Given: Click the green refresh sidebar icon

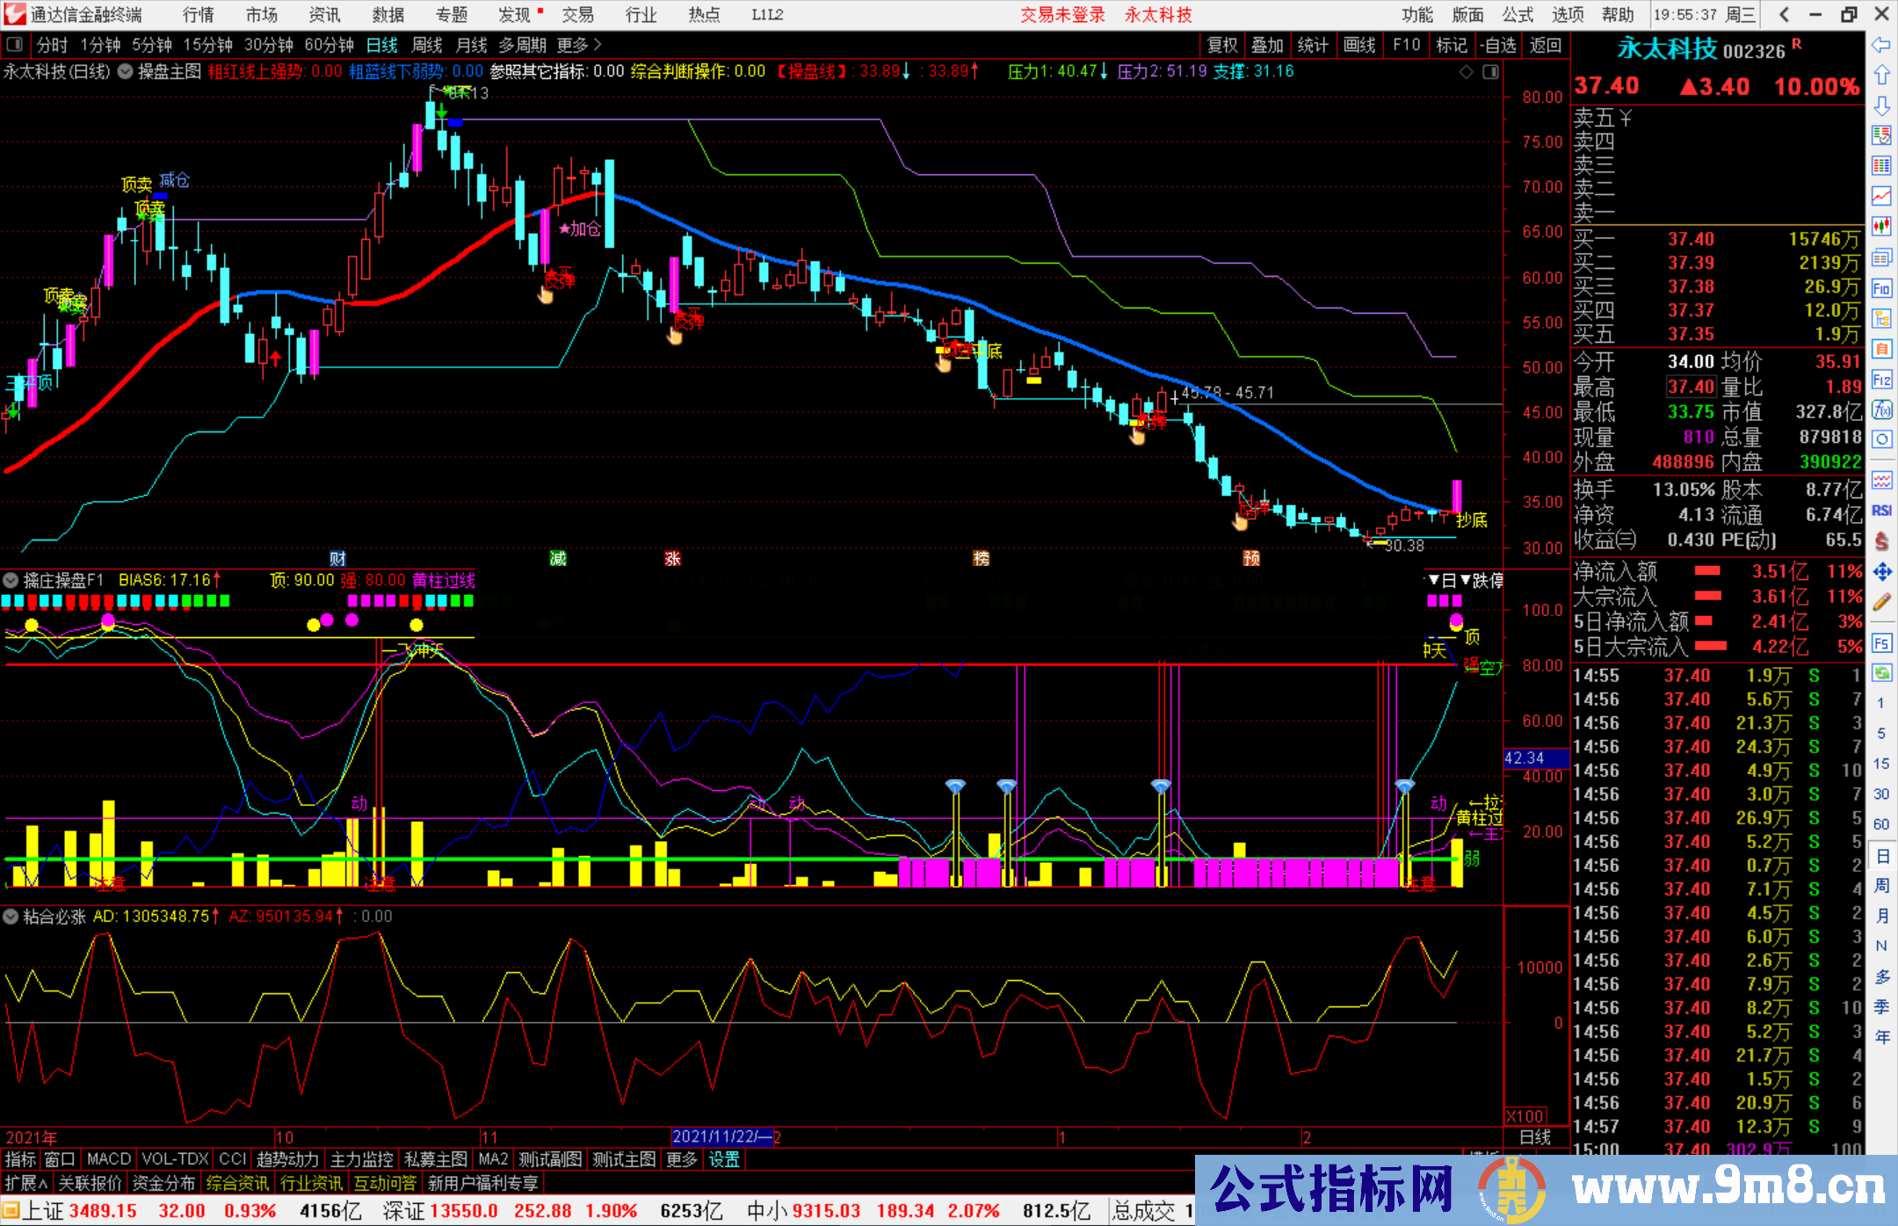Looking at the screenshot, I should coord(1881,673).
